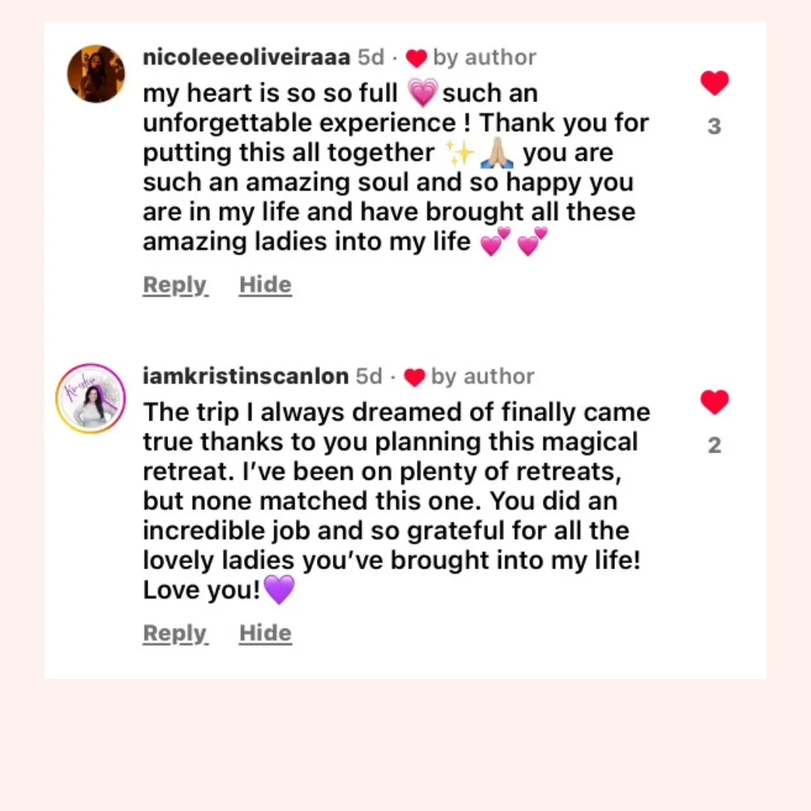Click the praying hands emoji in the first comment
Image resolution: width=811 pixels, height=811 pixels.
[497, 154]
